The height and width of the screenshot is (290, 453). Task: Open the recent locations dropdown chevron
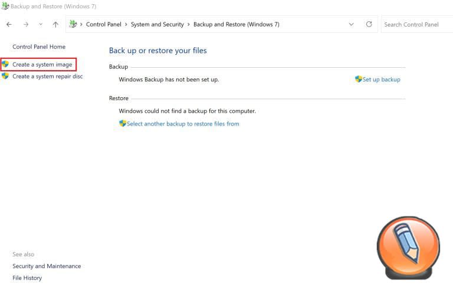(41, 25)
